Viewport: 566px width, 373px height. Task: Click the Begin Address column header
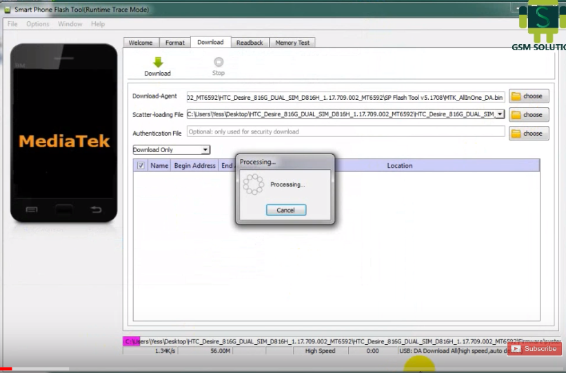click(194, 165)
